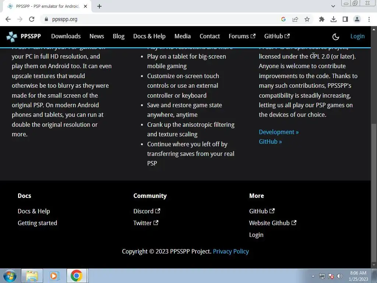Open the Downloads nav item
377x283 pixels.
point(66,36)
